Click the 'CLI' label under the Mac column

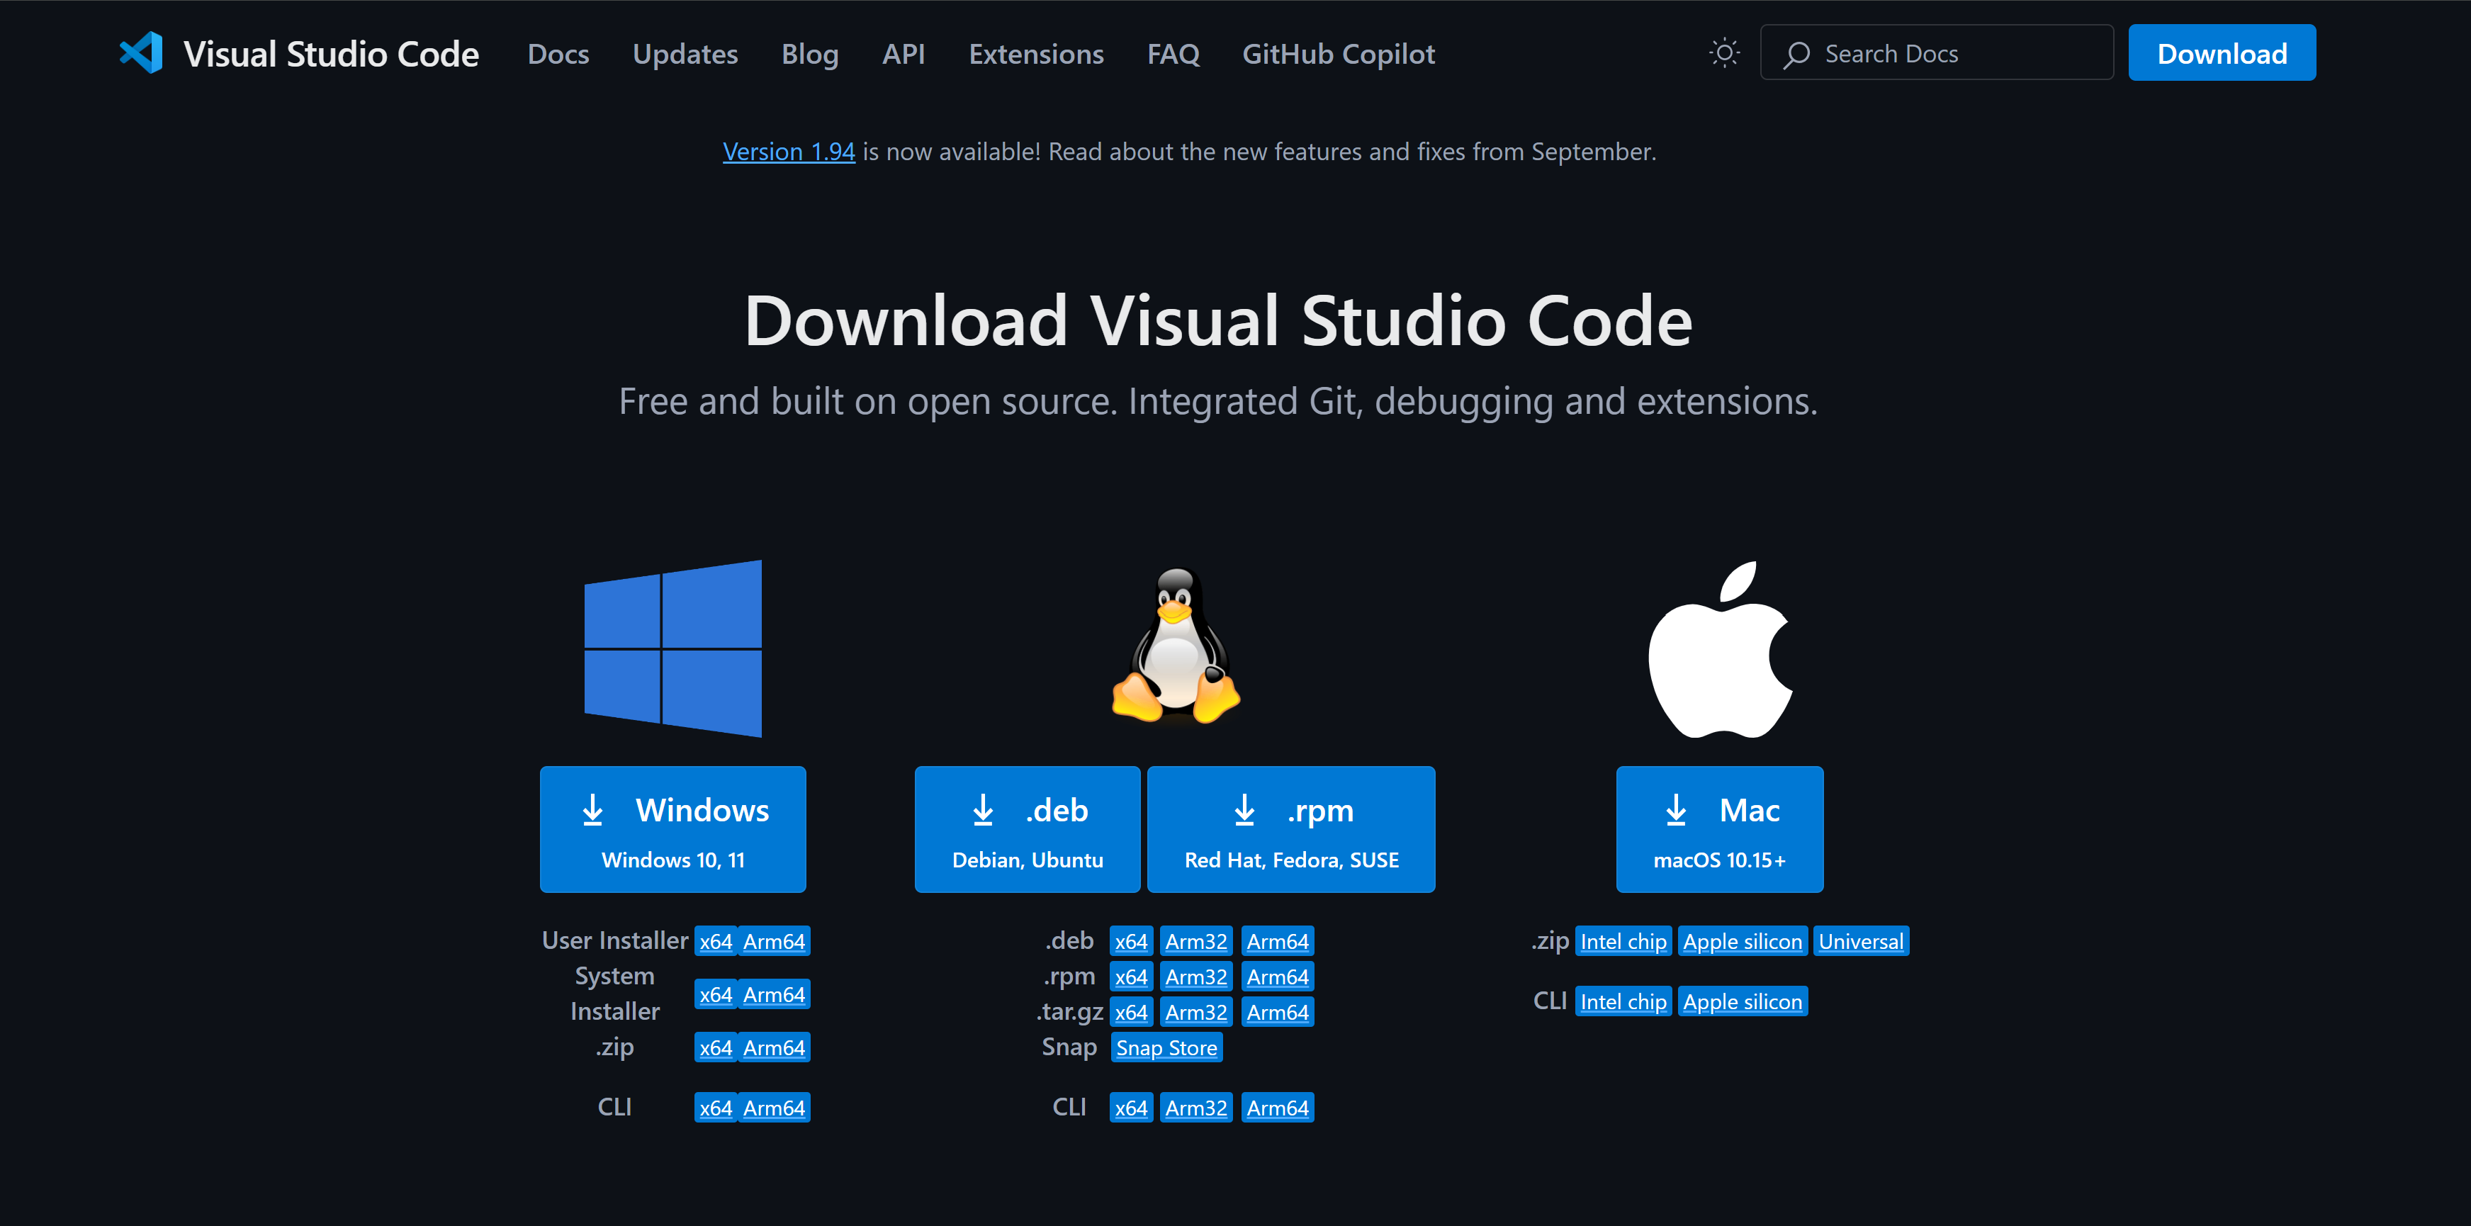[x=1550, y=1001]
